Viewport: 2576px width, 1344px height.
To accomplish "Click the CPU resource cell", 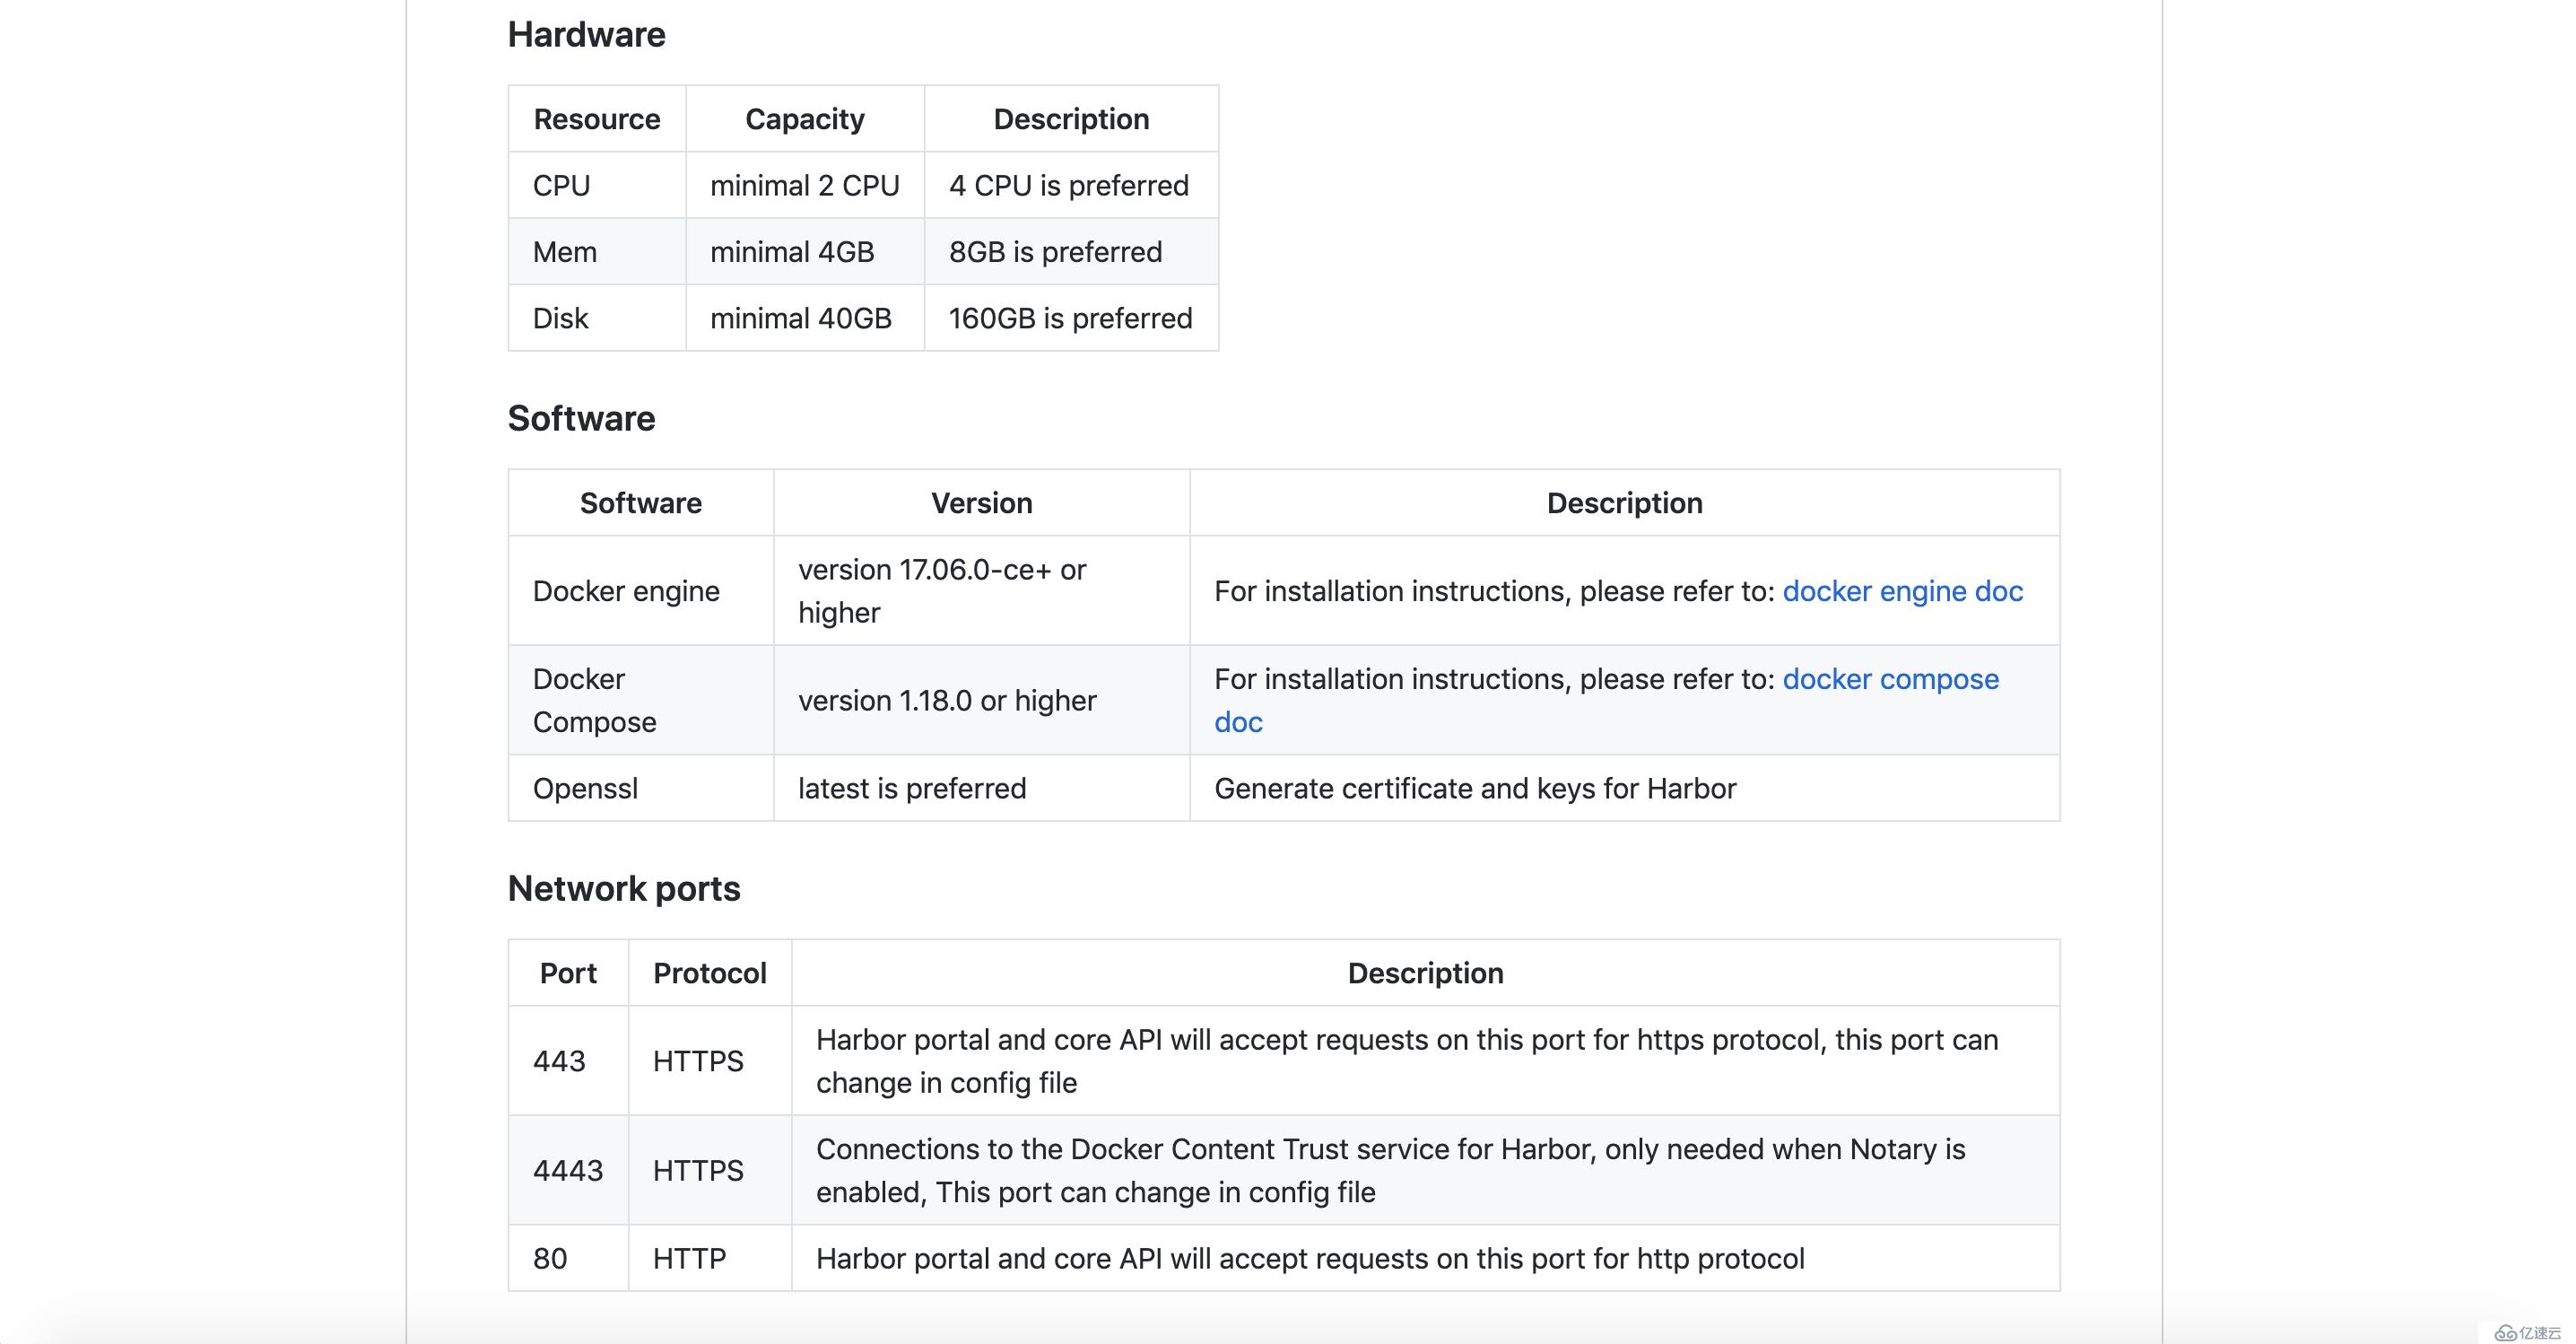I will click(597, 185).
